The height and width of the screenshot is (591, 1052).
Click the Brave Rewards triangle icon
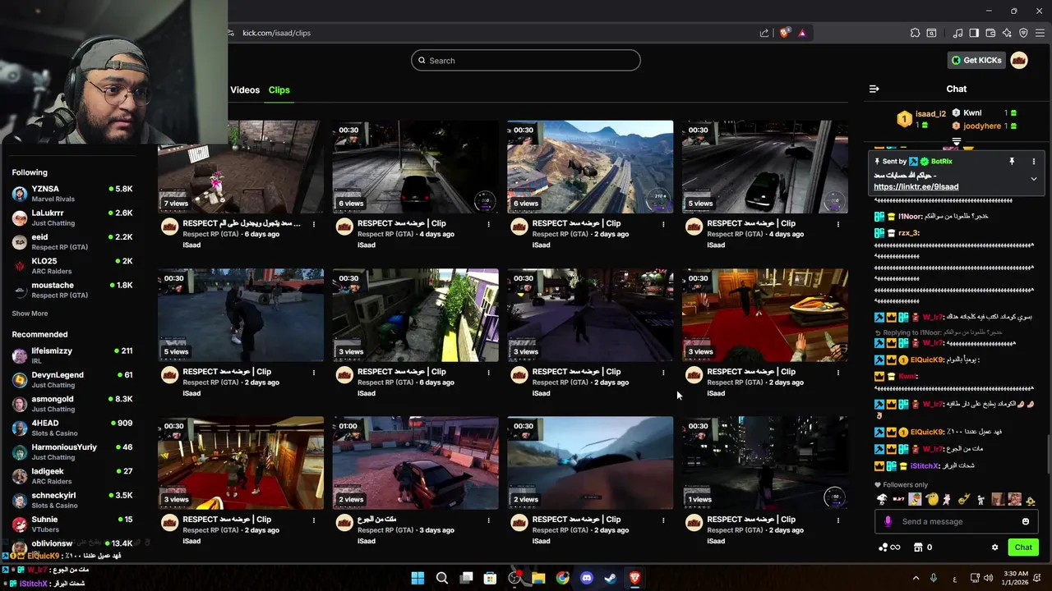click(802, 33)
